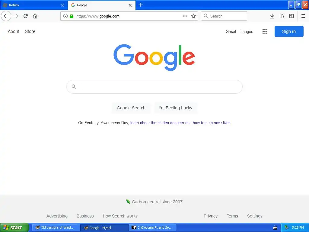Open the browser home page

tap(35, 16)
